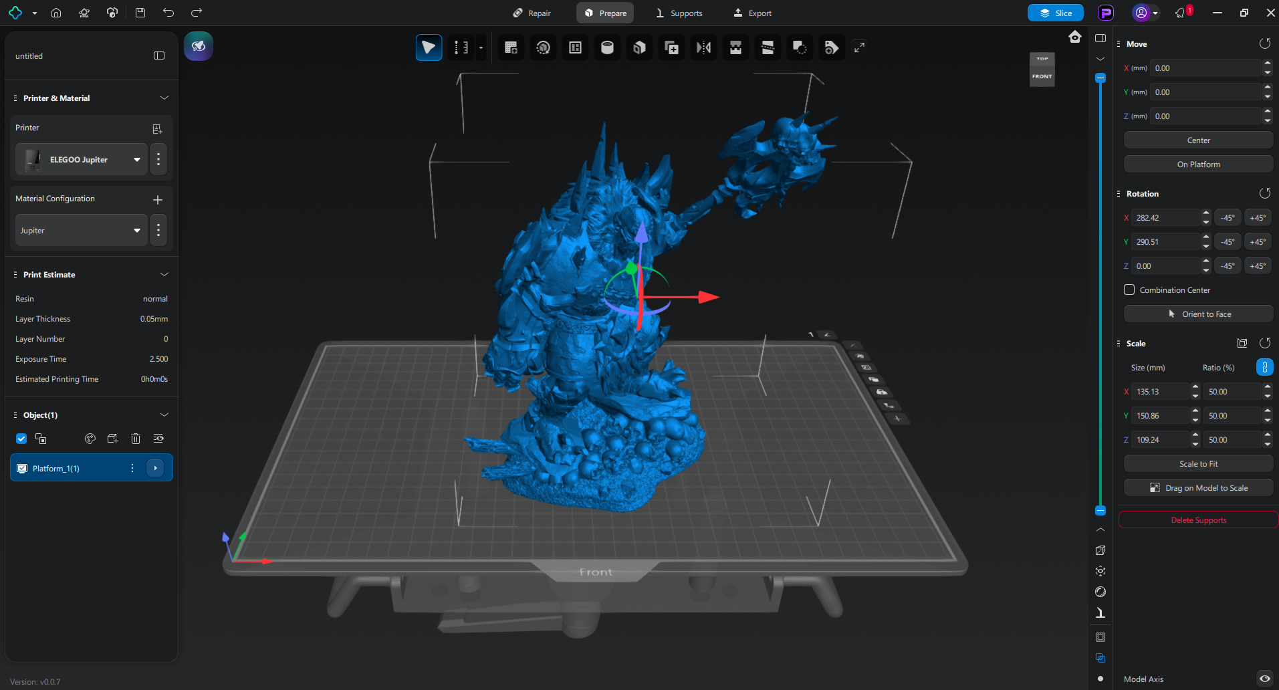Select the arrow pointer tool
Screen dimensions: 1279x690
coord(429,47)
